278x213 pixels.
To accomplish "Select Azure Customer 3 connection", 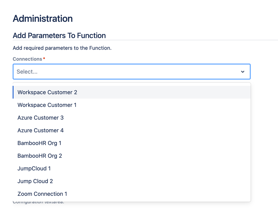I will (x=40, y=118).
